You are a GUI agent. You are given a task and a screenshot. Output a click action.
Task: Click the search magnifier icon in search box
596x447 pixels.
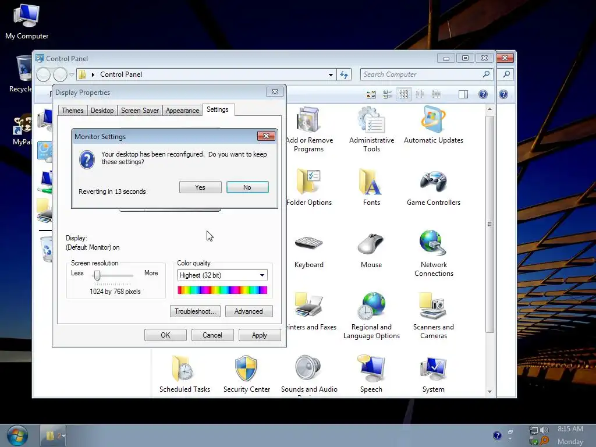486,74
